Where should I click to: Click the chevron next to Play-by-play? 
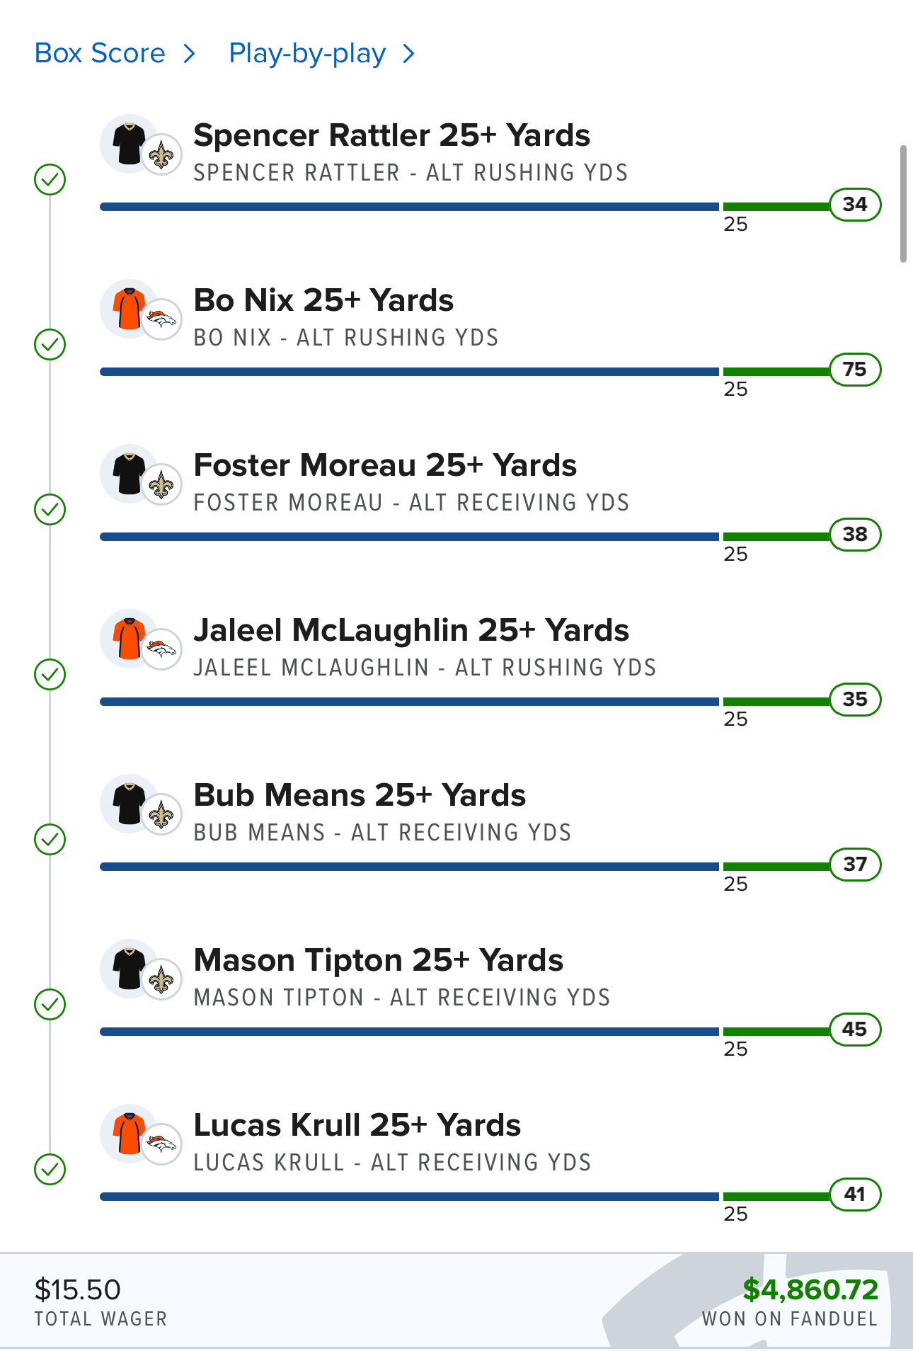(x=408, y=54)
